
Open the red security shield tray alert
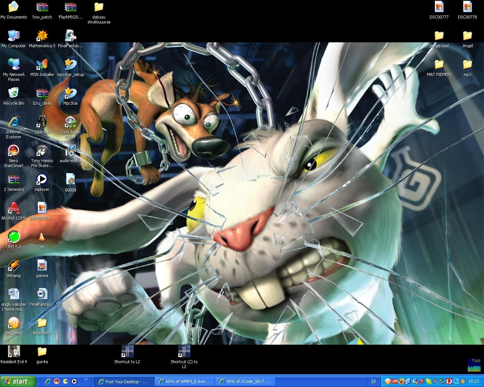[422, 381]
